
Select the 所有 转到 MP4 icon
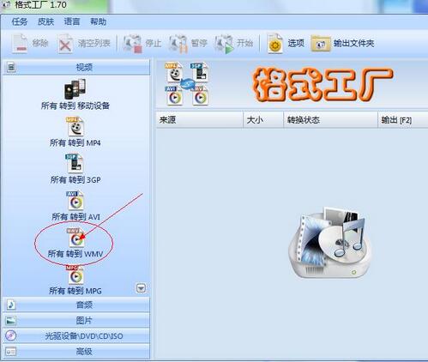75,127
